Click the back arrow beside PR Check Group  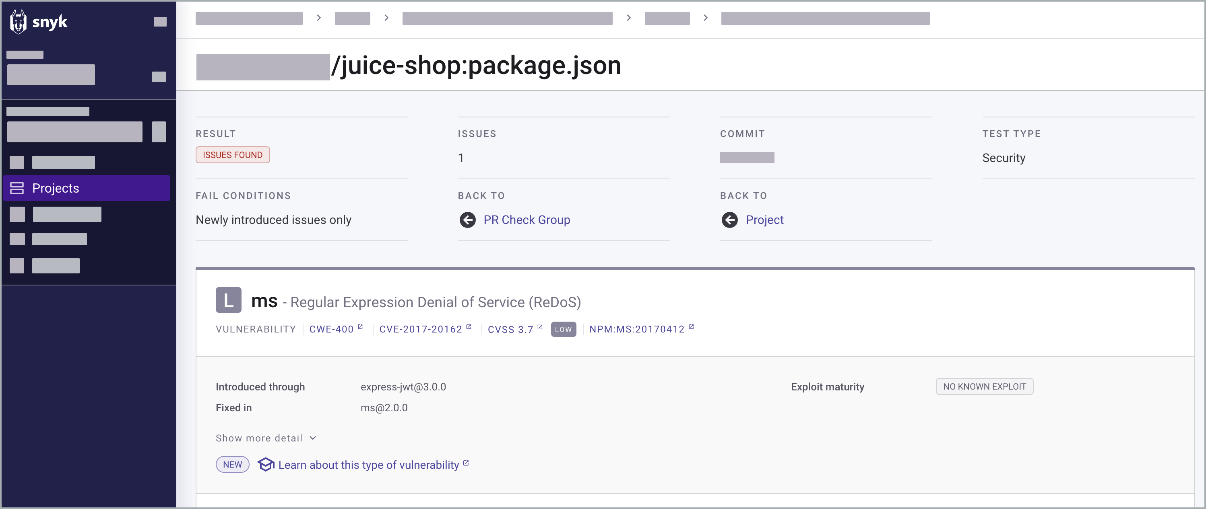[467, 220]
